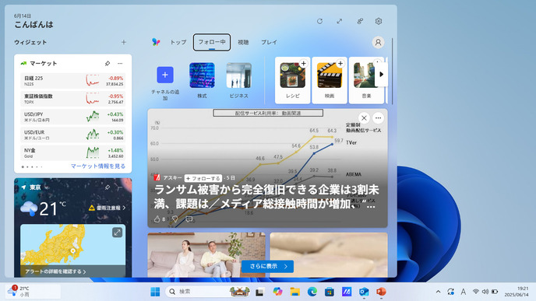The height and width of the screenshot is (301, 536).
Task: Click さらに表示 button
Action: coord(267,266)
